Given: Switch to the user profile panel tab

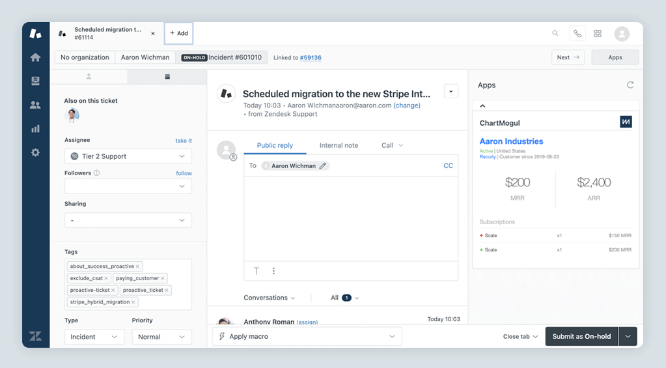Looking at the screenshot, I should point(89,76).
